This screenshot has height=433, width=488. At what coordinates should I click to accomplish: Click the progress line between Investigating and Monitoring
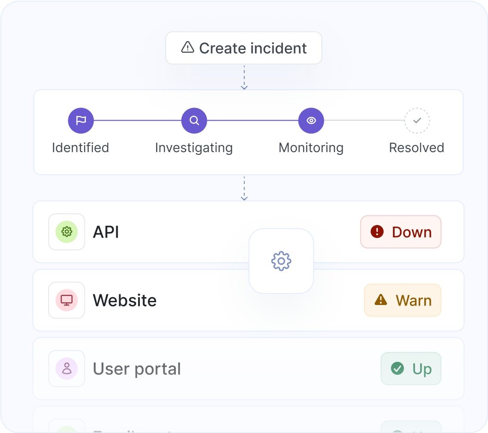253,120
